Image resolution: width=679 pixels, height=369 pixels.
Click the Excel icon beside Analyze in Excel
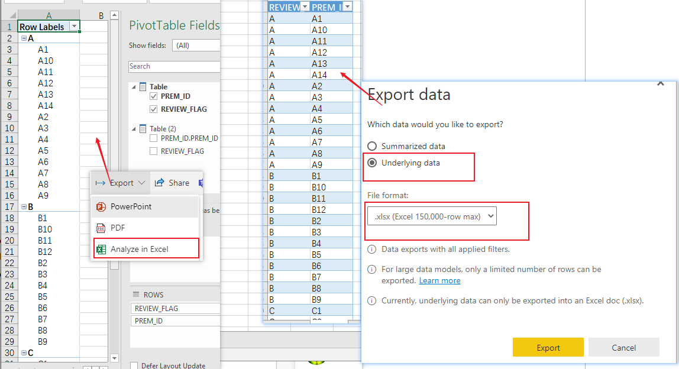(101, 250)
